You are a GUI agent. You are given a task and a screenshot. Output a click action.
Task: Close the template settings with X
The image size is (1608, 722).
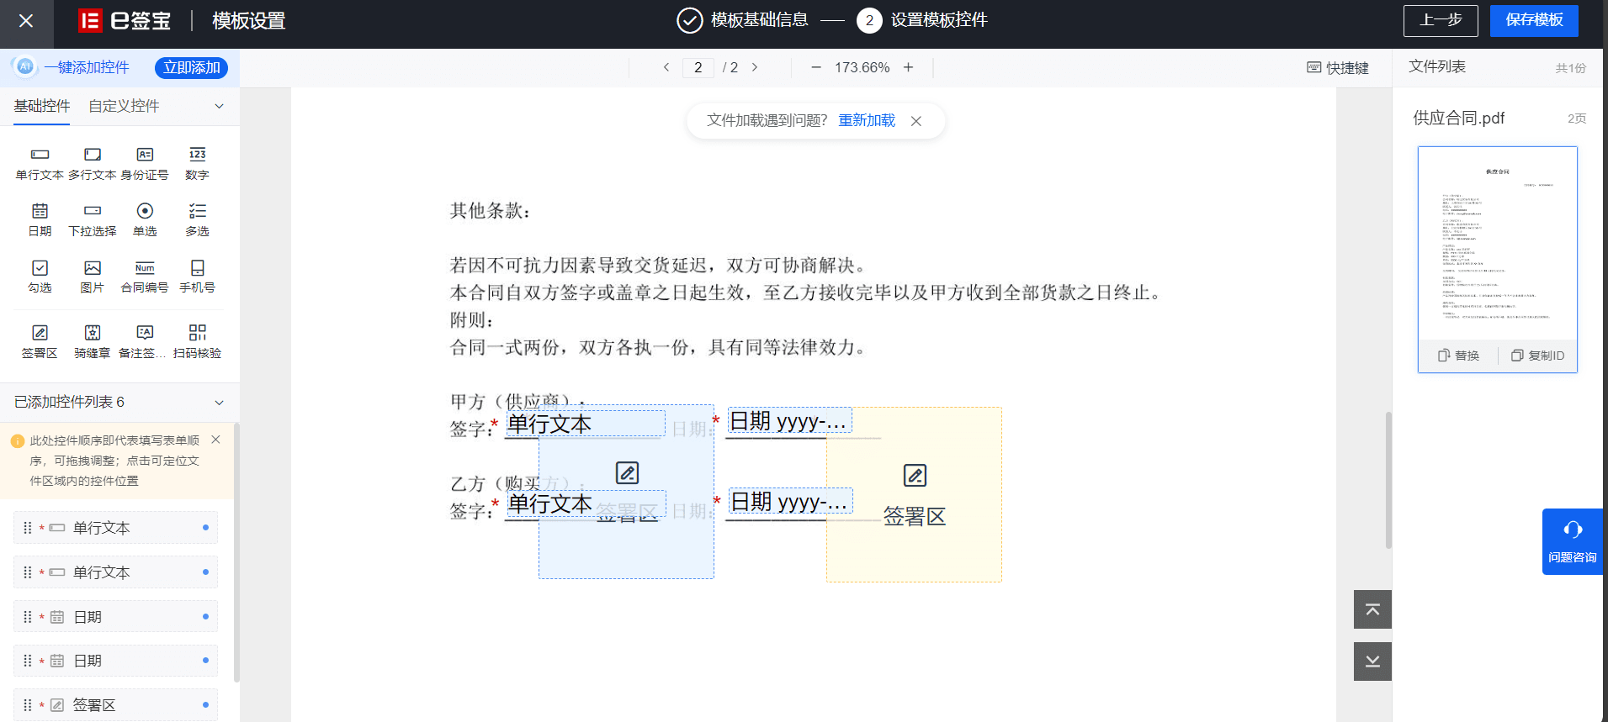tap(26, 21)
